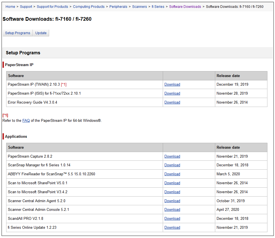
Task: Download Error Recovery Guide V4.3.0.4
Action: (x=172, y=102)
